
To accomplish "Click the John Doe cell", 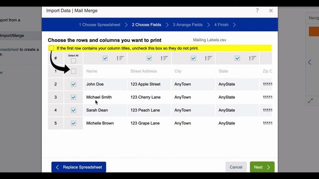I will point(105,84).
